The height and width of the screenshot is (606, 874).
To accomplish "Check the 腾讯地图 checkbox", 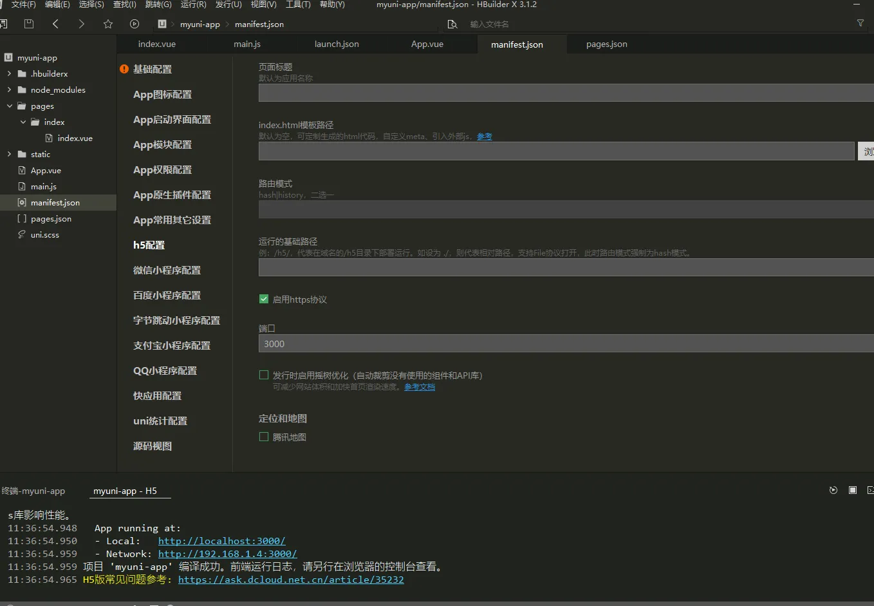I will 264,437.
